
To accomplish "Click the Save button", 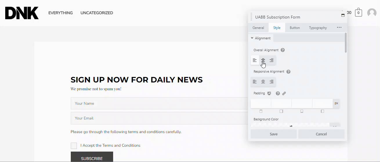I will pos(274,134).
